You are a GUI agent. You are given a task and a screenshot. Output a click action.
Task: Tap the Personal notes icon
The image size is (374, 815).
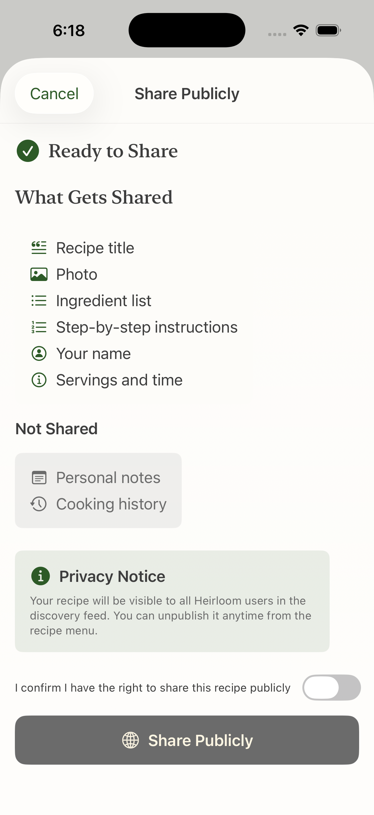click(x=39, y=478)
